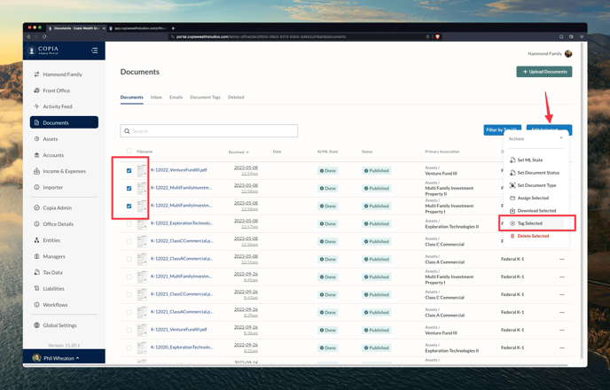Open K-12020_ExplorationTechnolo file link
Screen dimensions: 610x390
pos(182,347)
